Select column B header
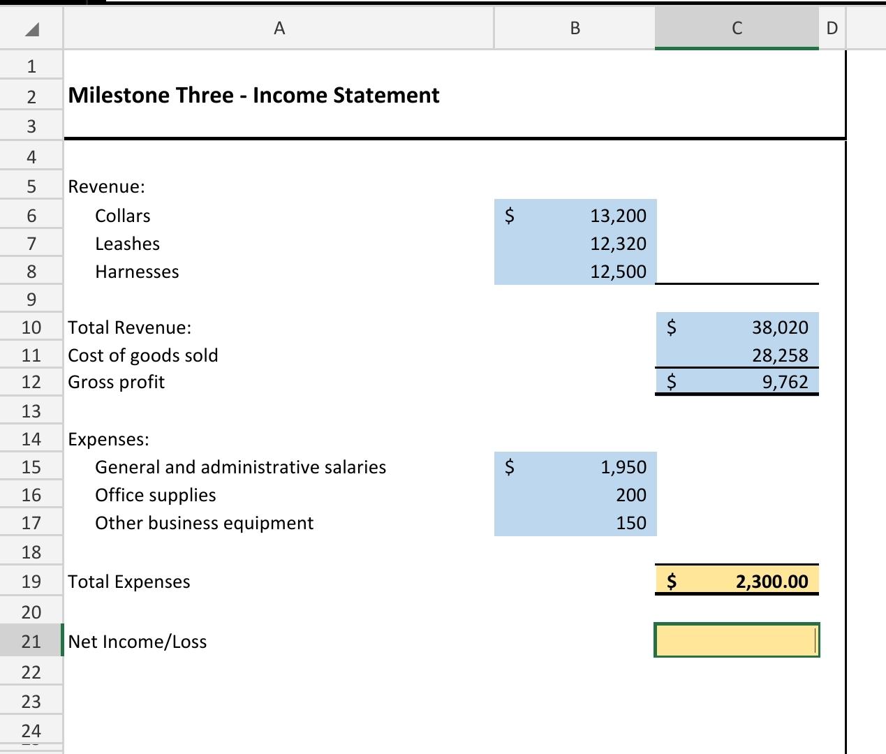The width and height of the screenshot is (886, 754). point(574,28)
